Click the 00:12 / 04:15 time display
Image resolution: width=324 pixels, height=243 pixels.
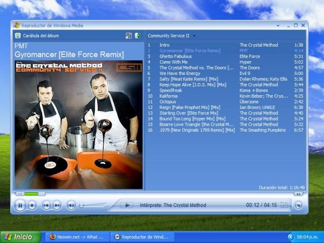point(261,205)
